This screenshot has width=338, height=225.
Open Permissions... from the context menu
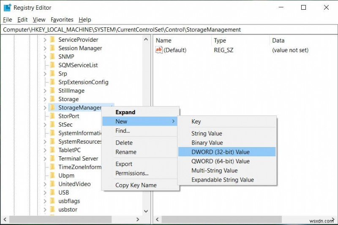coord(141,173)
